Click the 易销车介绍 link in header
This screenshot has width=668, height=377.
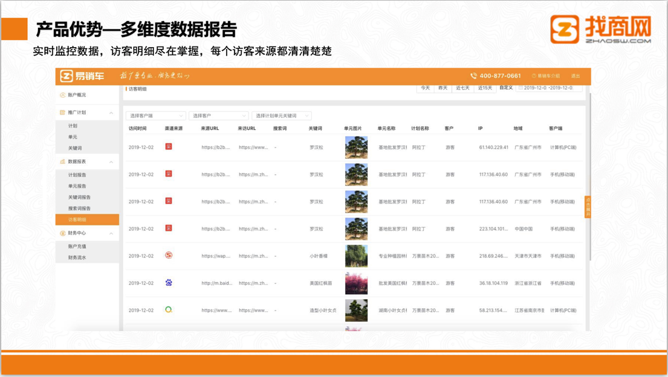pos(546,76)
